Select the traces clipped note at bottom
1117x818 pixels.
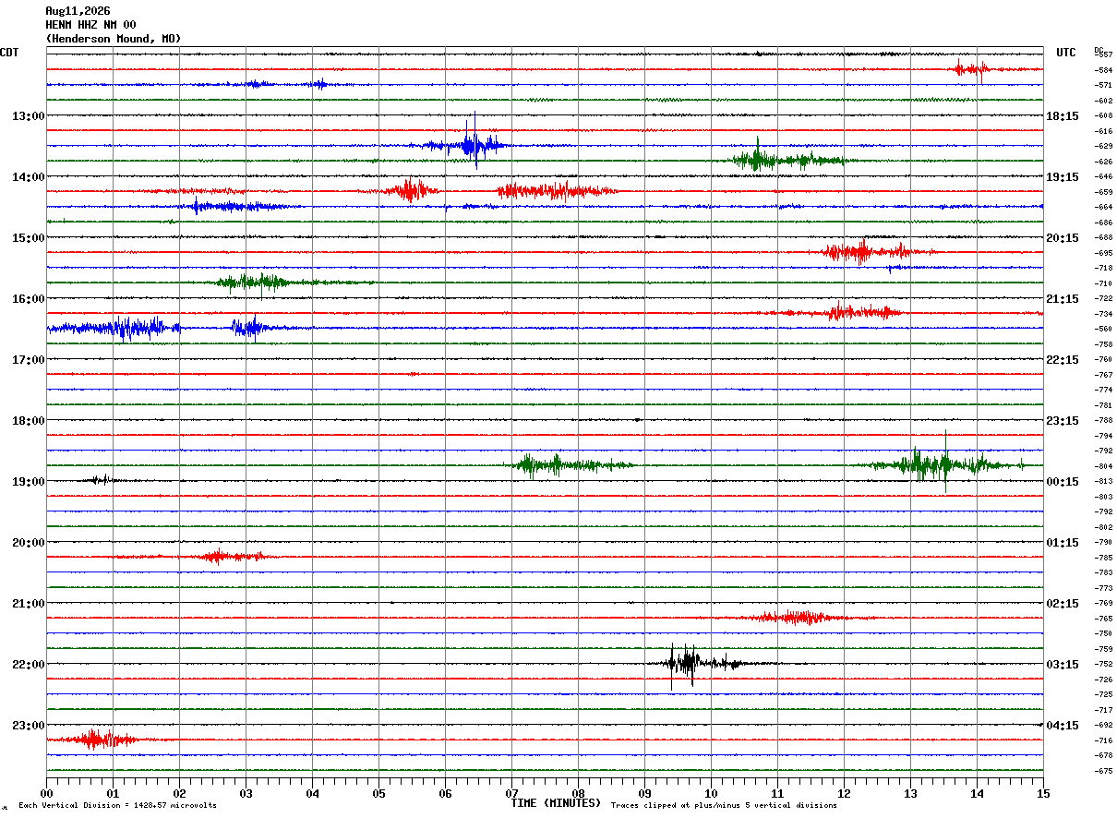(x=724, y=806)
